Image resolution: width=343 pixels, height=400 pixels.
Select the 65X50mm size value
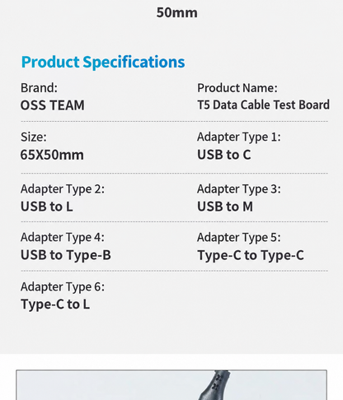52,155
